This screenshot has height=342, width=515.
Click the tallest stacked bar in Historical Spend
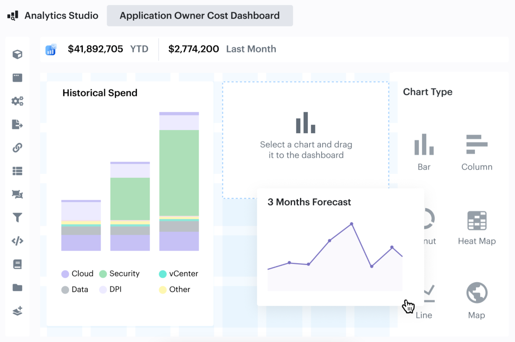[179, 181]
